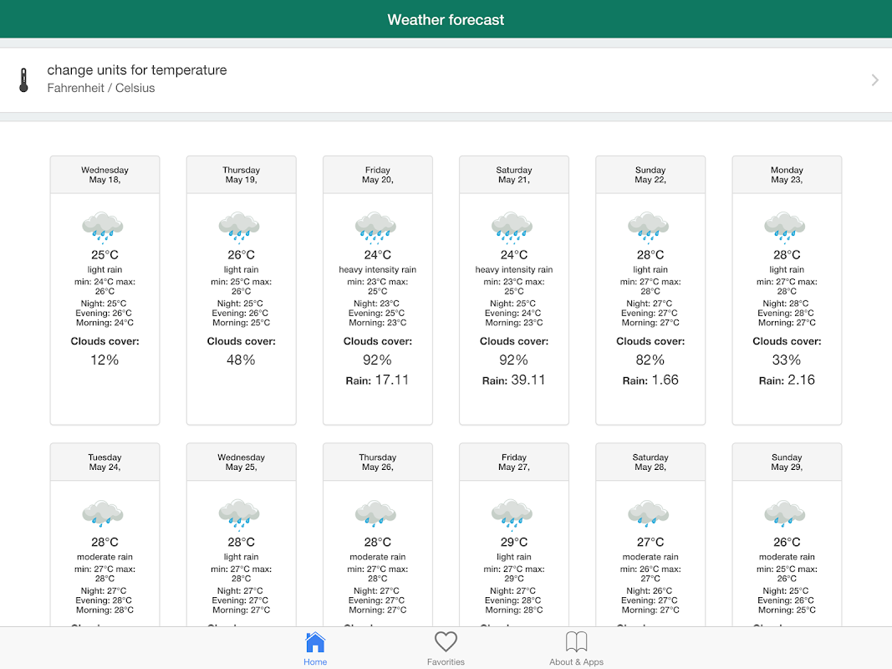
Task: Tap the Favorities heart icon
Action: pyautogui.click(x=446, y=641)
